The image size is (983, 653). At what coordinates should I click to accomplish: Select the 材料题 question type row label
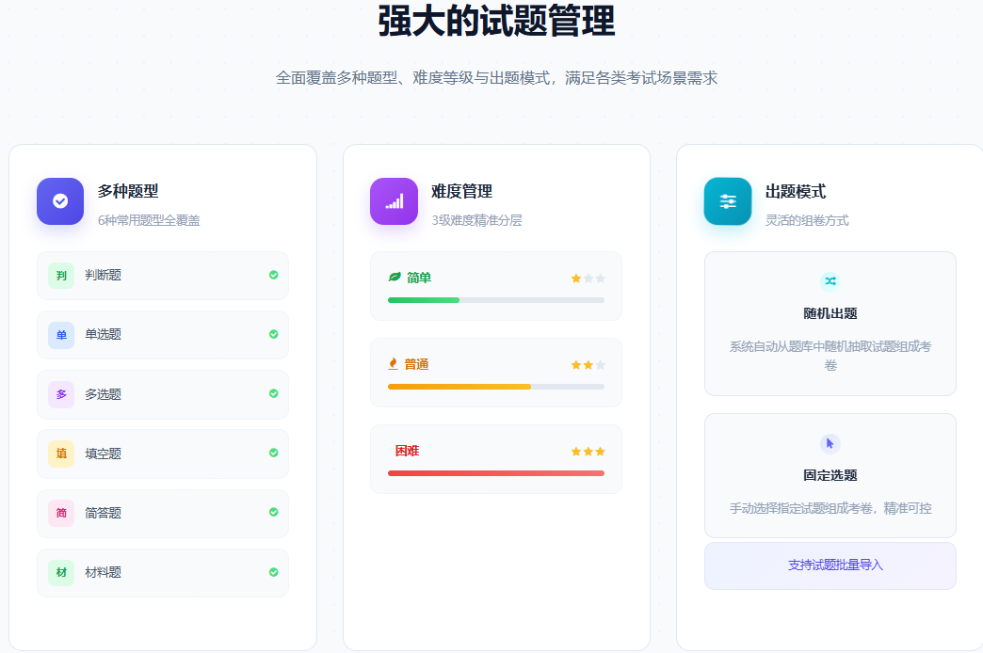(103, 572)
